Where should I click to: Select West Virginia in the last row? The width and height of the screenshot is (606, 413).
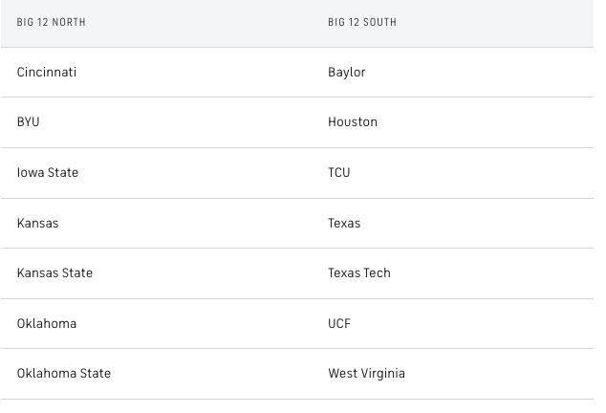click(x=366, y=374)
